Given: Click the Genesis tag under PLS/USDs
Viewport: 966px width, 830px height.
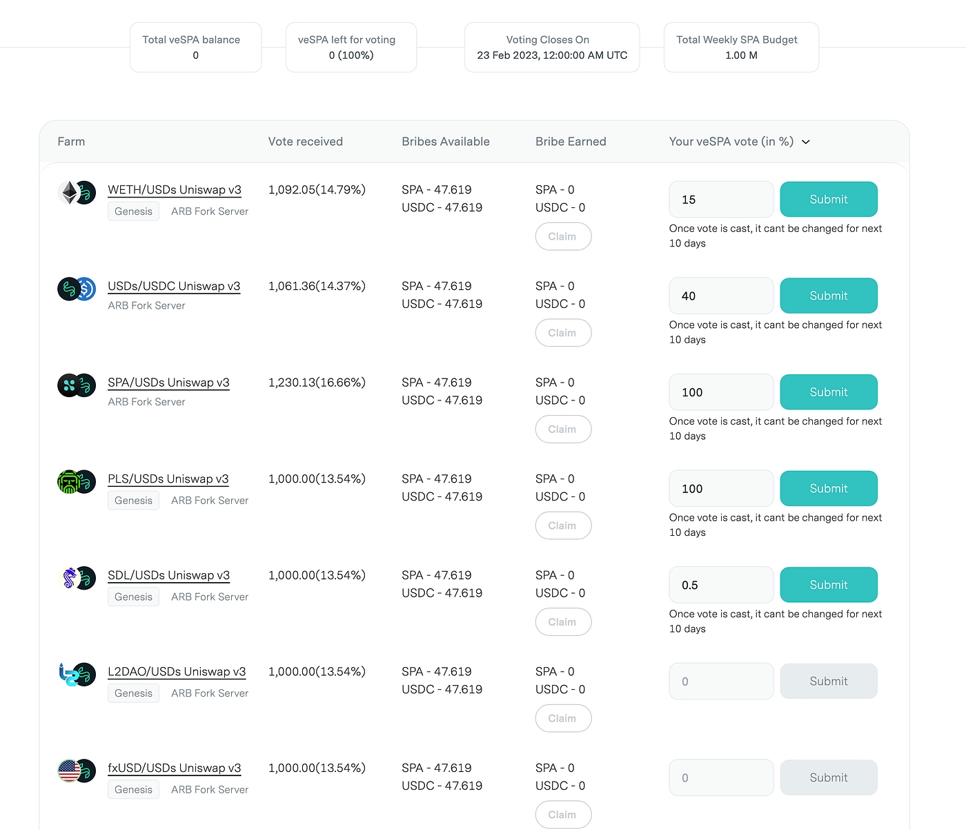Looking at the screenshot, I should click(134, 501).
